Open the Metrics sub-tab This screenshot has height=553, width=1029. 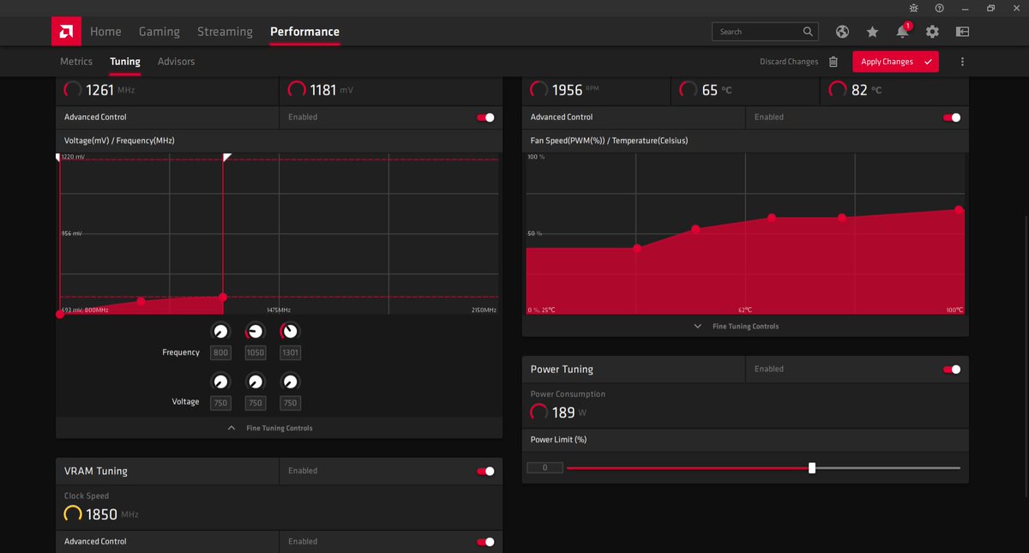(76, 62)
